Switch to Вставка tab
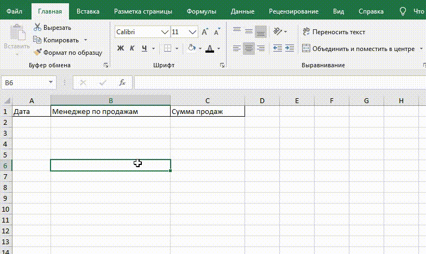Screen dimensions: 426x254 (x=88, y=11)
